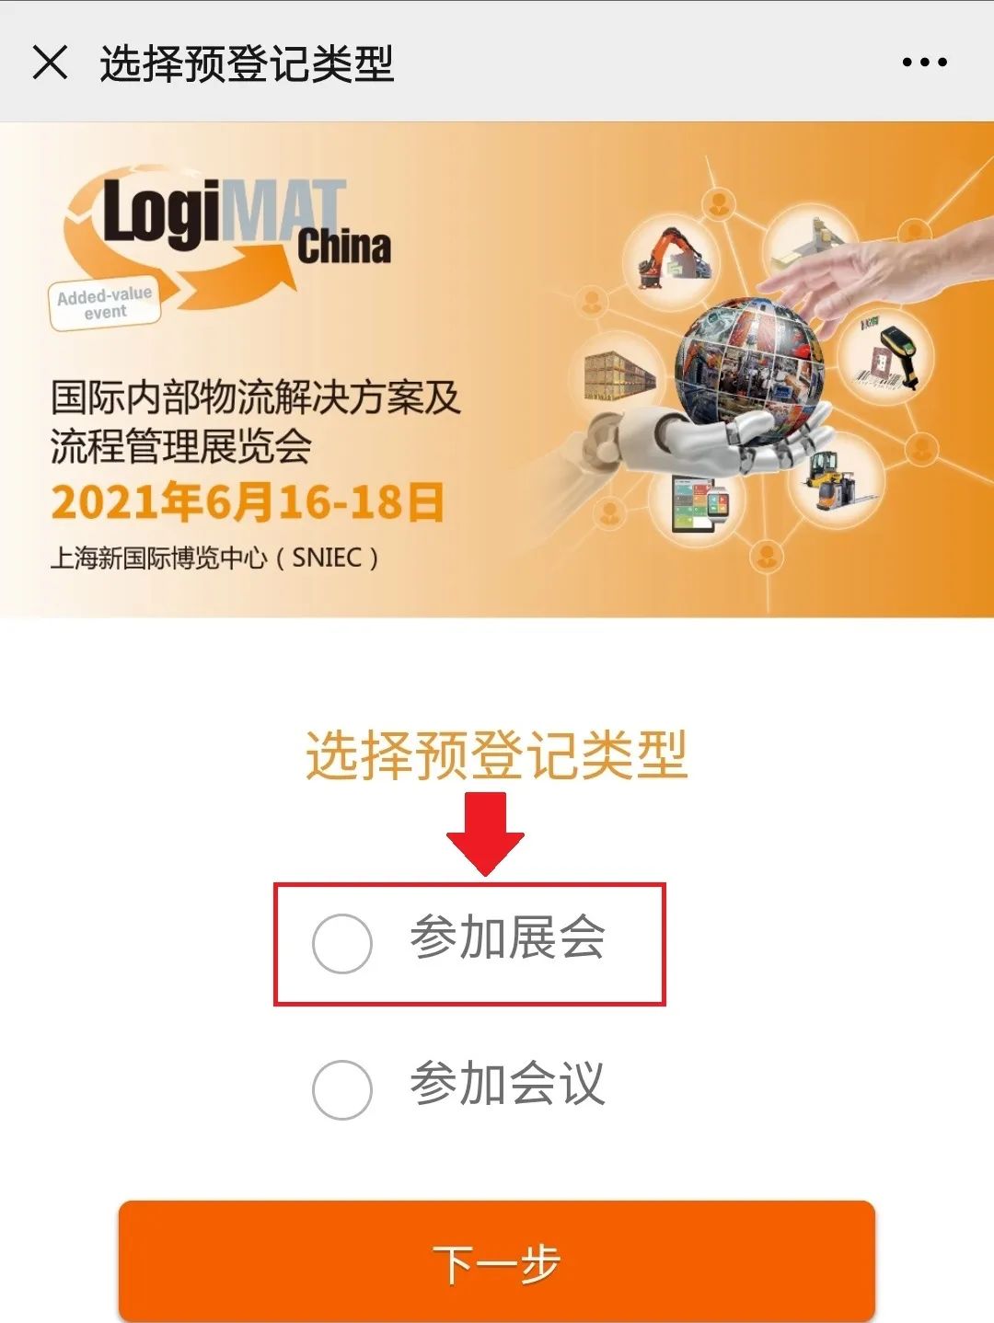994x1323 pixels.
Task: Click the 参加展会 option label
Action: point(508,938)
